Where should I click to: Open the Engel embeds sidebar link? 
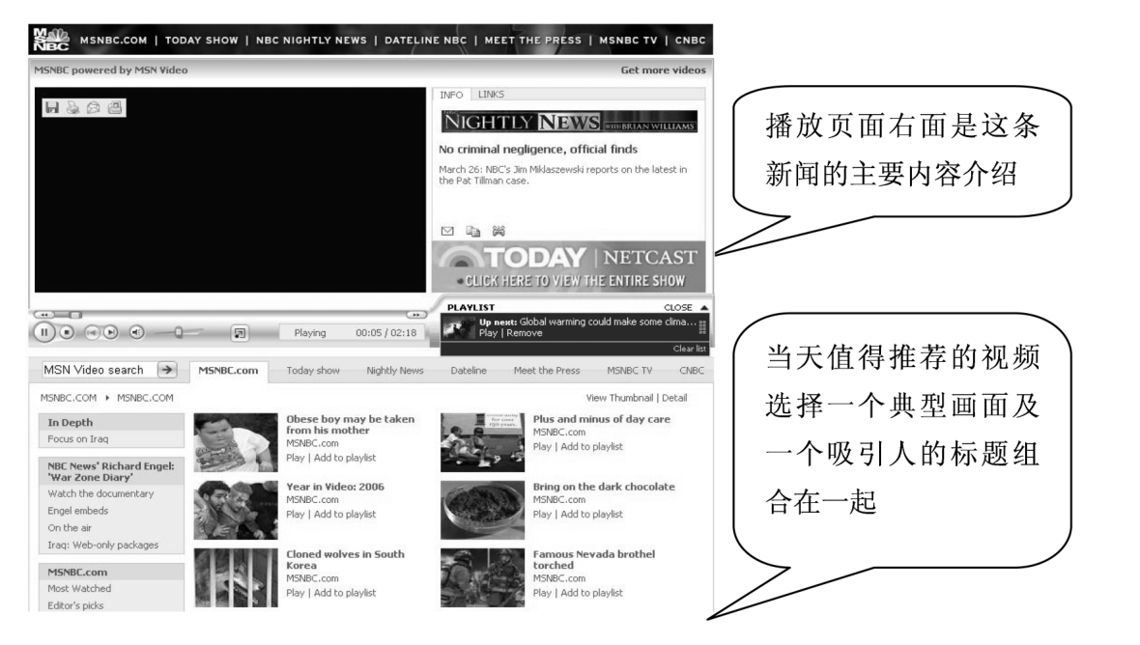(x=78, y=511)
